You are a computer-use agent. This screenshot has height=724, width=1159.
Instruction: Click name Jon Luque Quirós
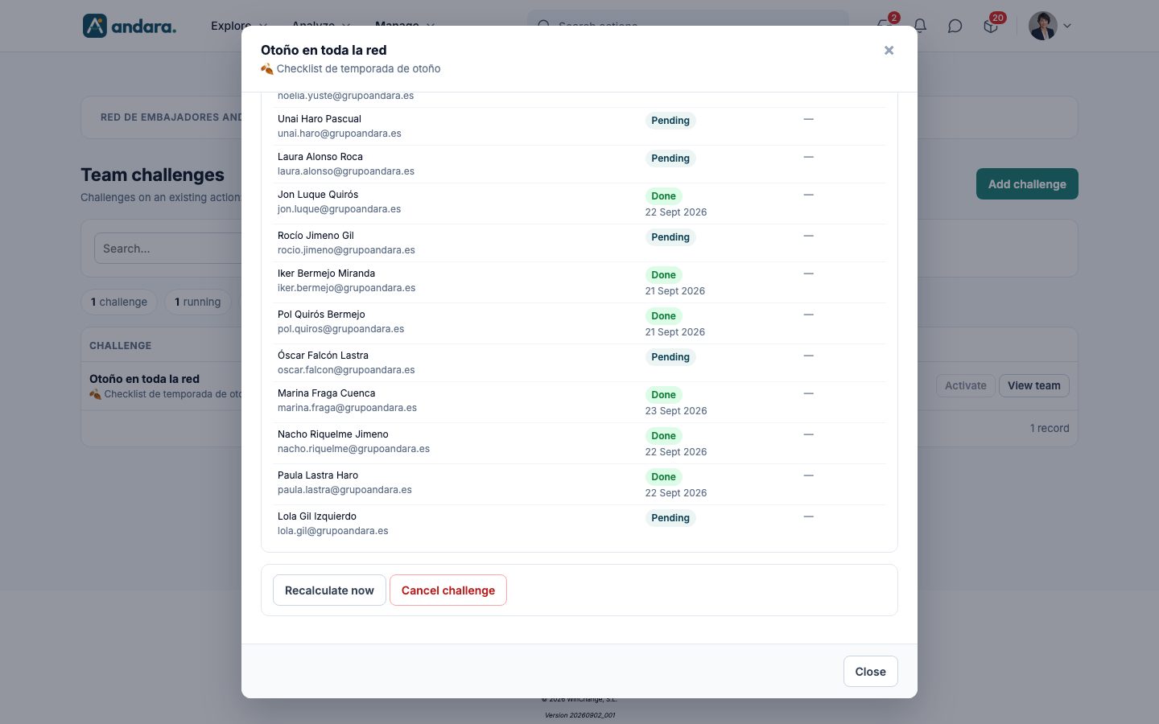click(x=318, y=195)
